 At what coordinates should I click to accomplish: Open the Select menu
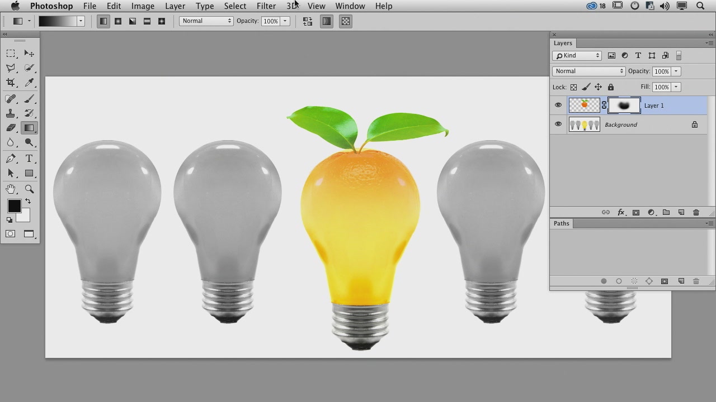(235, 6)
